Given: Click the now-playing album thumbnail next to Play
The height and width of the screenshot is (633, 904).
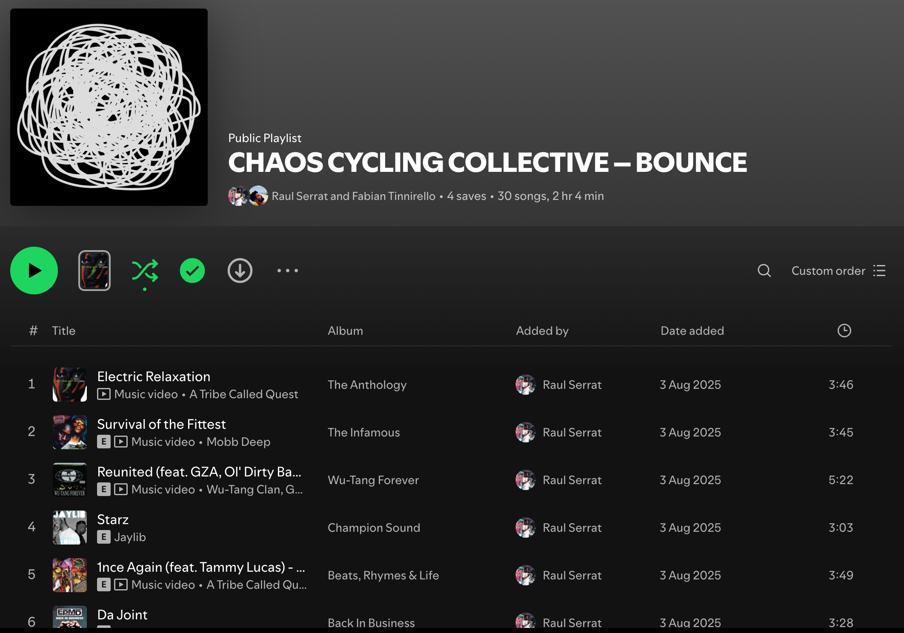Looking at the screenshot, I should [94, 271].
